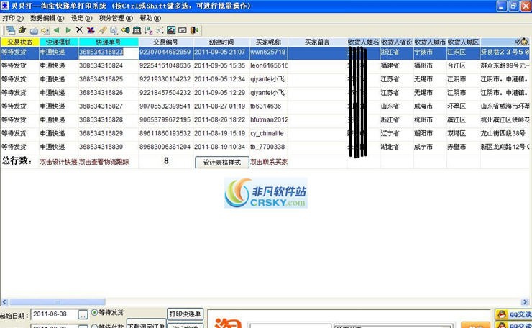The height and width of the screenshot is (328, 532).
Task: Open date picker next to 2011-06-08
Action: [83, 315]
